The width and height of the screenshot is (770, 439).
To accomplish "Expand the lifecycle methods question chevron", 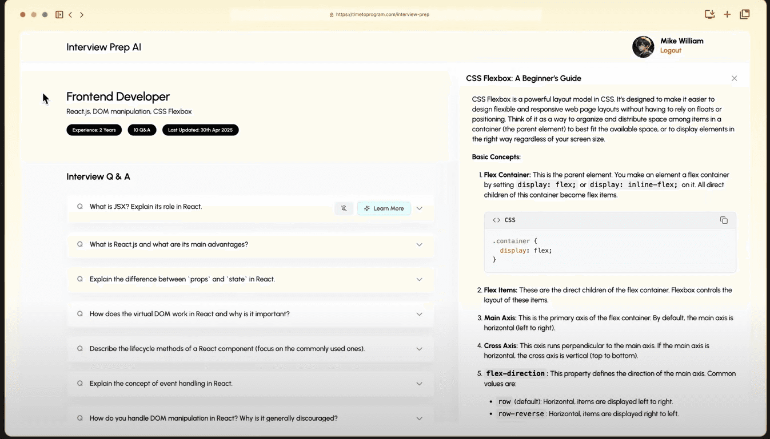I will (x=420, y=349).
